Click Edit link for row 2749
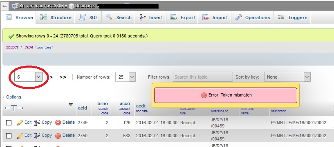334x147 pixels. [x=28, y=123]
